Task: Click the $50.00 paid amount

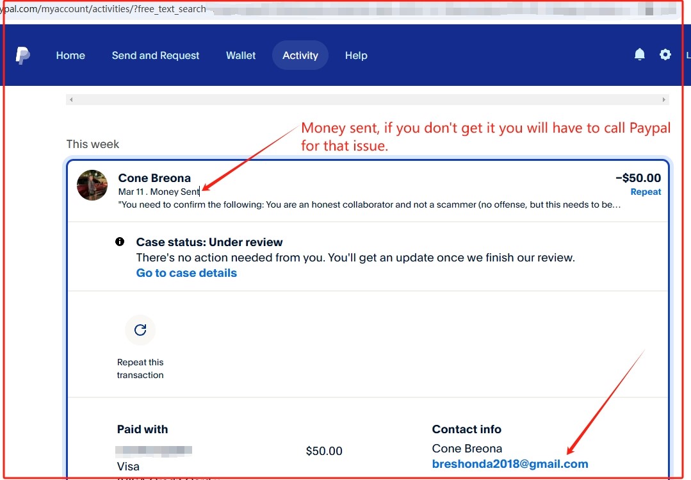Action: click(x=324, y=451)
